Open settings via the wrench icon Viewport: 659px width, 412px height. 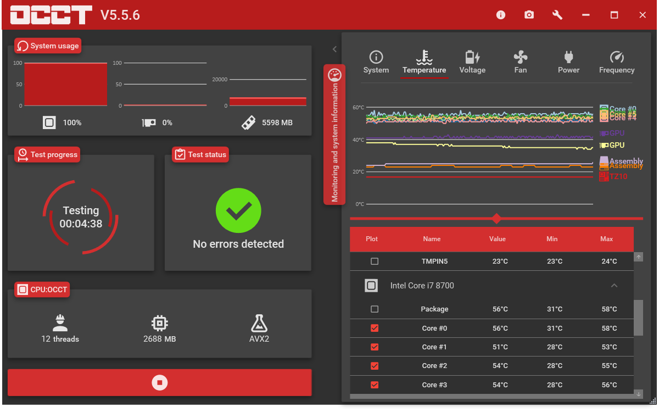click(557, 15)
